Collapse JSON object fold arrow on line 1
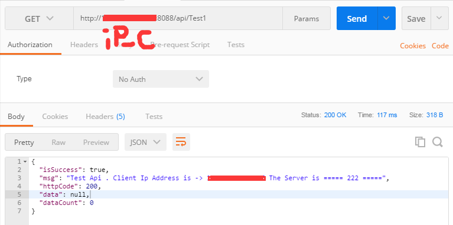The width and height of the screenshot is (453, 225). tap(25, 161)
